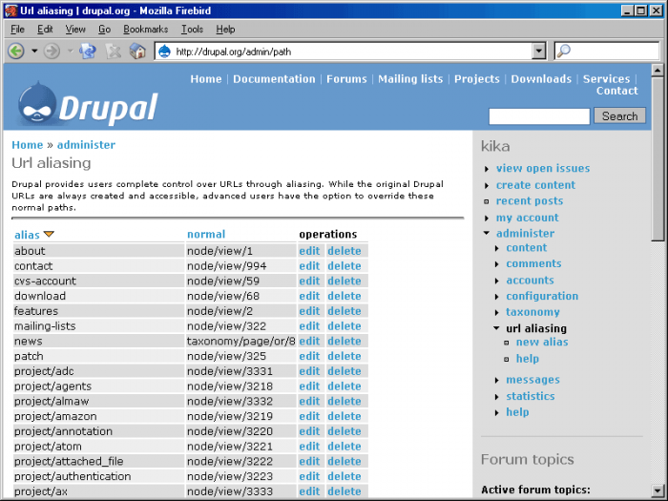Click Firebird icon in the title bar
The image size is (668, 501).
10,10
